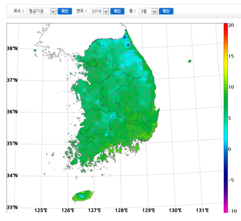
Task: Click 확인 button next to 평균기온
Action: click(x=65, y=11)
